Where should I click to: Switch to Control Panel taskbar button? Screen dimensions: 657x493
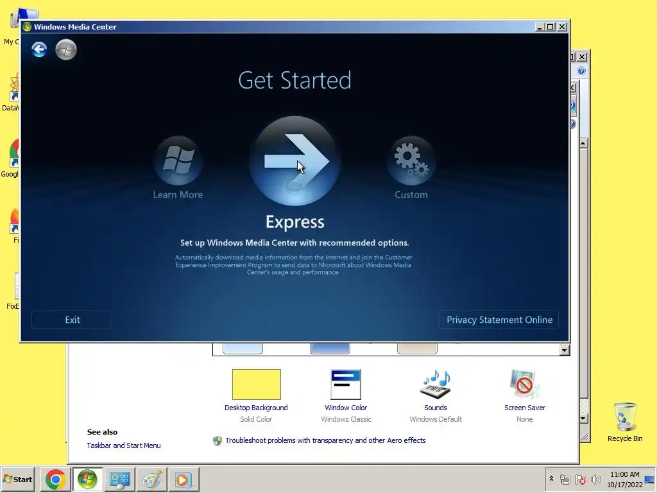click(x=120, y=479)
